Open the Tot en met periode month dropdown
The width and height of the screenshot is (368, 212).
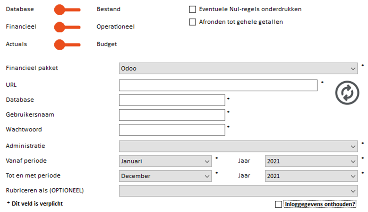click(165, 176)
